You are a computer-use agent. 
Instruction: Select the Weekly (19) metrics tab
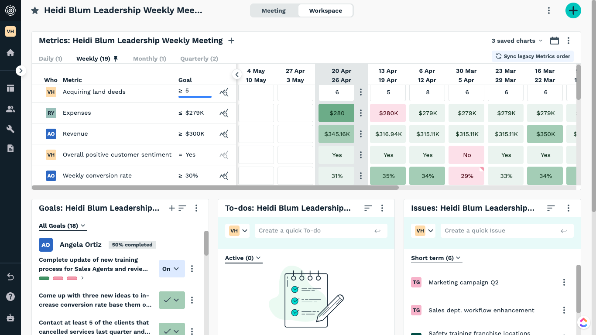coord(97,58)
